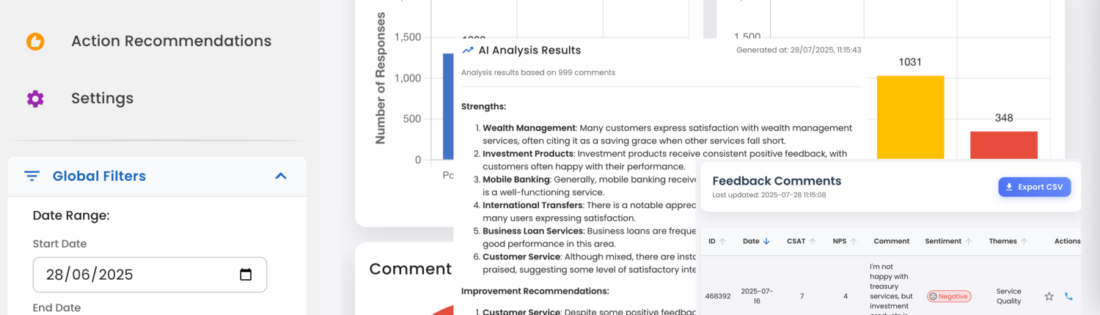Sort comments by Themes column arrow
Image resolution: width=1100 pixels, height=315 pixels.
point(1024,241)
